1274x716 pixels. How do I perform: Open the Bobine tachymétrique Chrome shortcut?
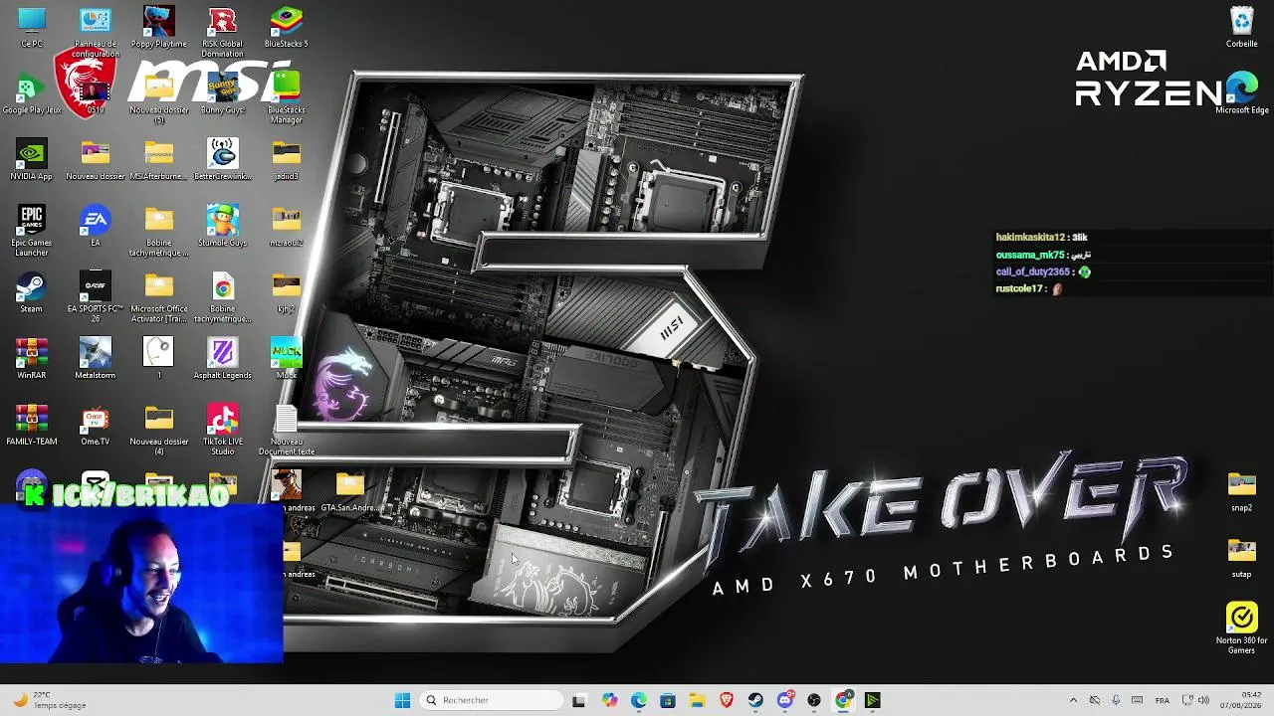223,297
